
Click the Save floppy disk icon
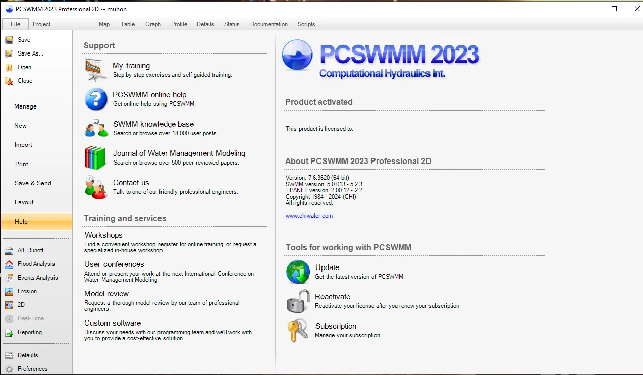tap(9, 40)
